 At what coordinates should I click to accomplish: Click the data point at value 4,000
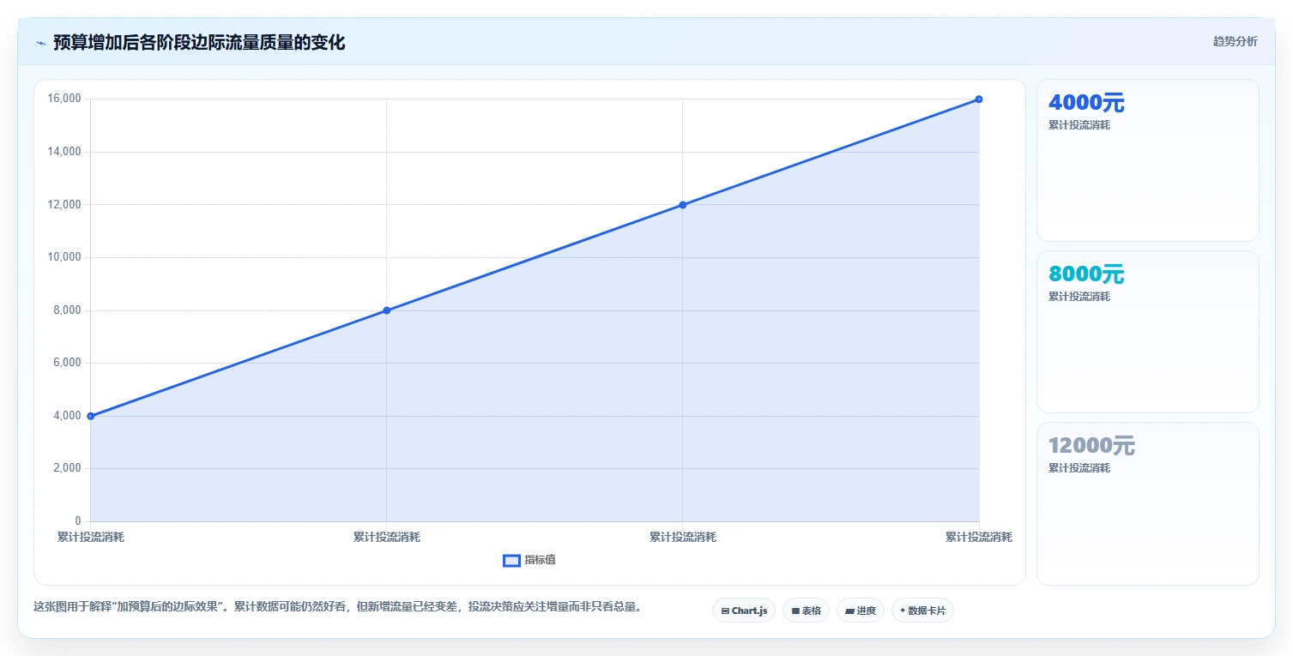pos(91,416)
